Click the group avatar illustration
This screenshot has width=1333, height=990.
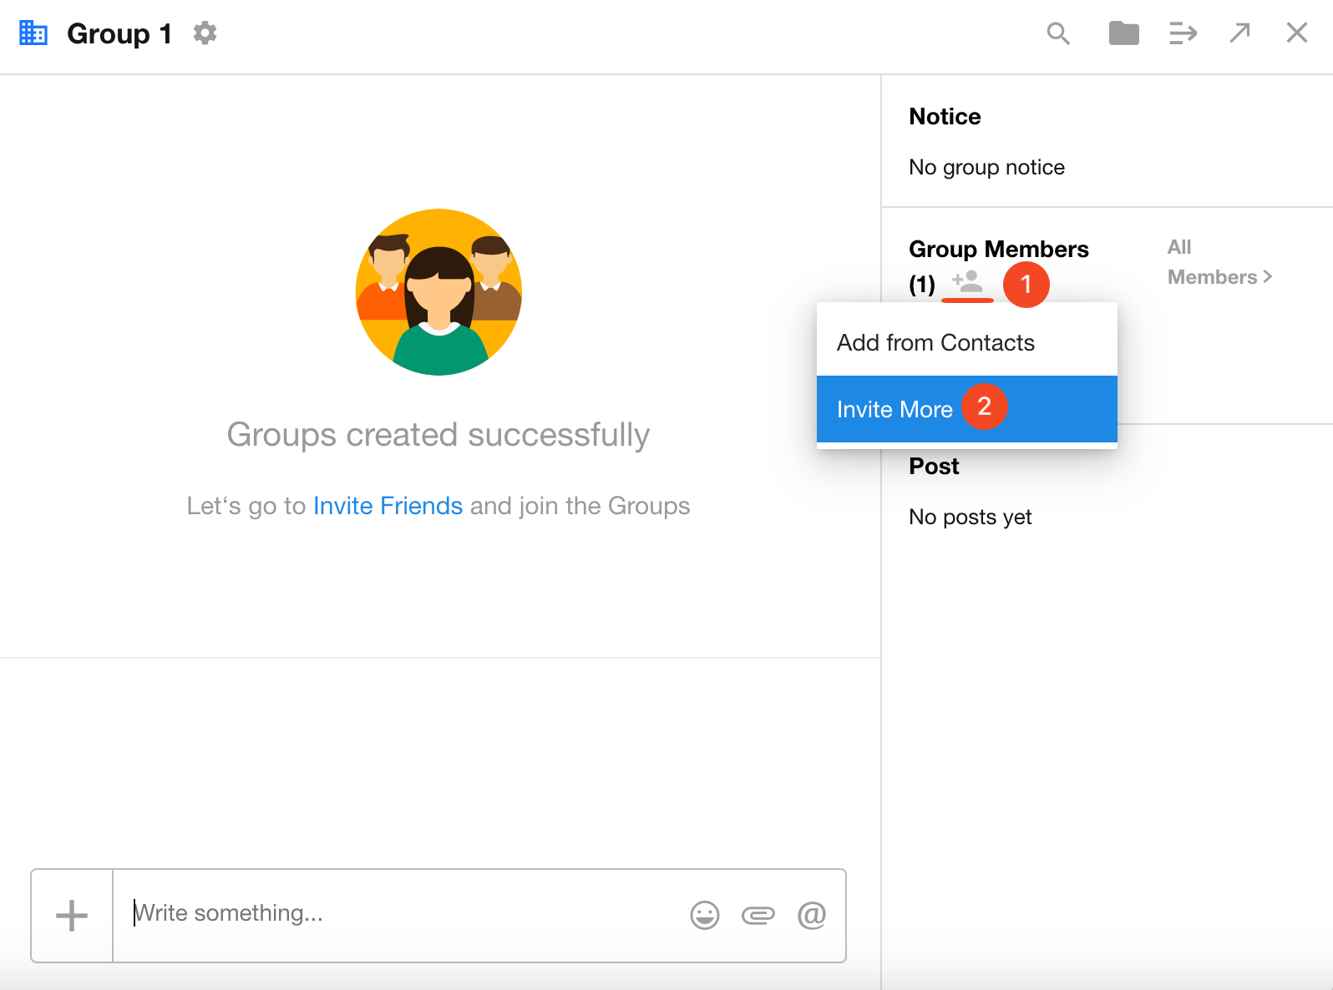438,292
